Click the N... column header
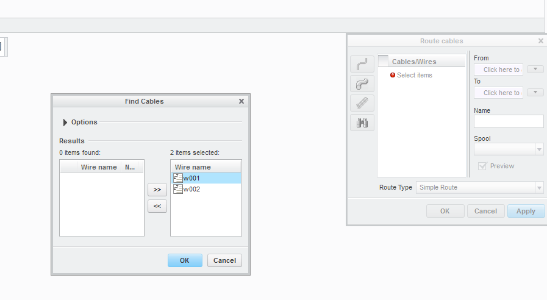547x300 pixels. point(130,167)
